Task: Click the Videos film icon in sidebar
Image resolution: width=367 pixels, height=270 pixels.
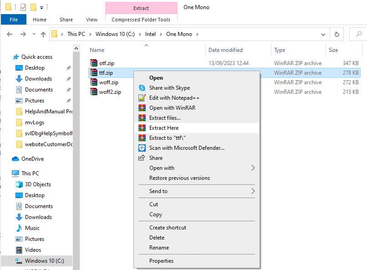Action: point(19,250)
